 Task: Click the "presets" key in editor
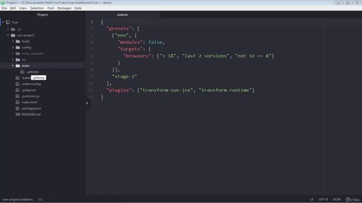click(119, 29)
